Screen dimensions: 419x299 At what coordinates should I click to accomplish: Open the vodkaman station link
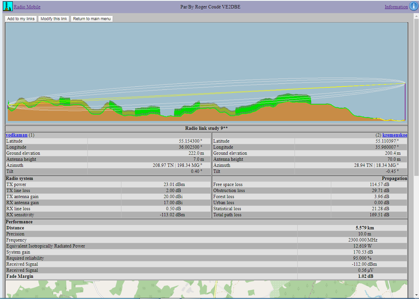coord(16,135)
